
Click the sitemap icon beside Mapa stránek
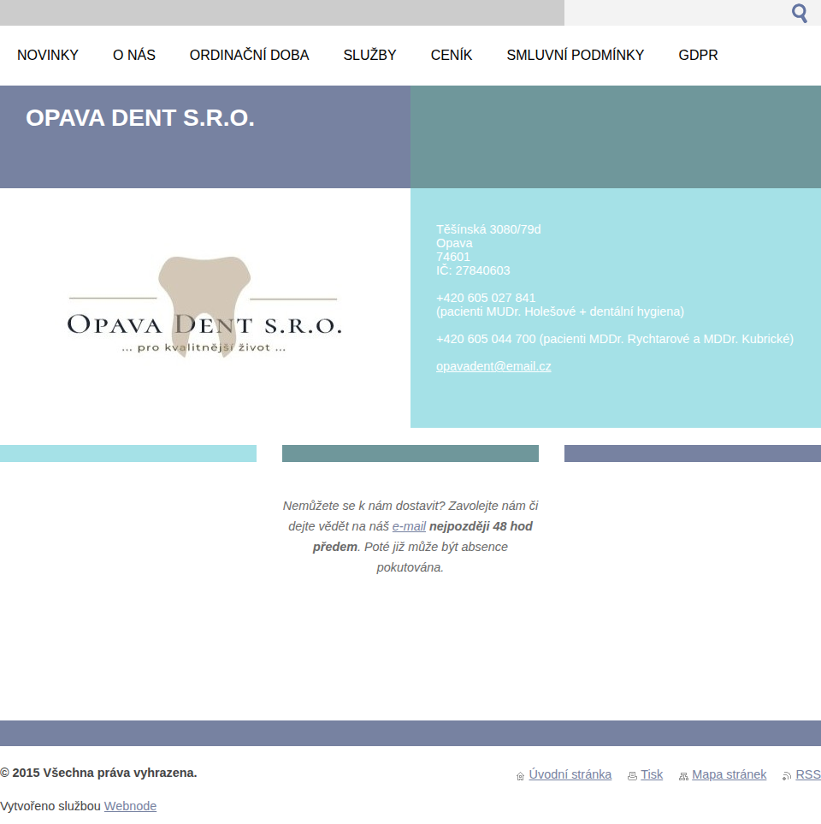[683, 776]
